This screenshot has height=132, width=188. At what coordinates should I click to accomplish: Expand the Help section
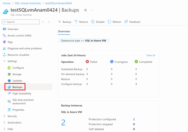click(x=4, y=129)
